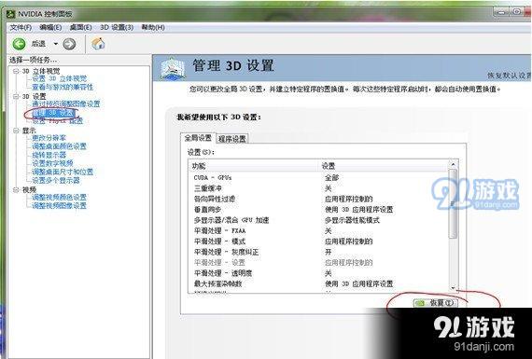Open 查看与游戏的兼容性 task
This screenshot has width=532, height=359.
[x=63, y=87]
